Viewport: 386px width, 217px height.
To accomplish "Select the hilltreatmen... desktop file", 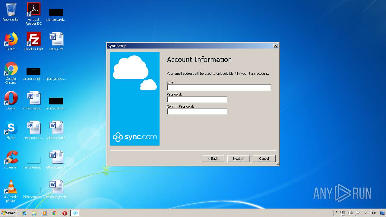I will [33, 192].
